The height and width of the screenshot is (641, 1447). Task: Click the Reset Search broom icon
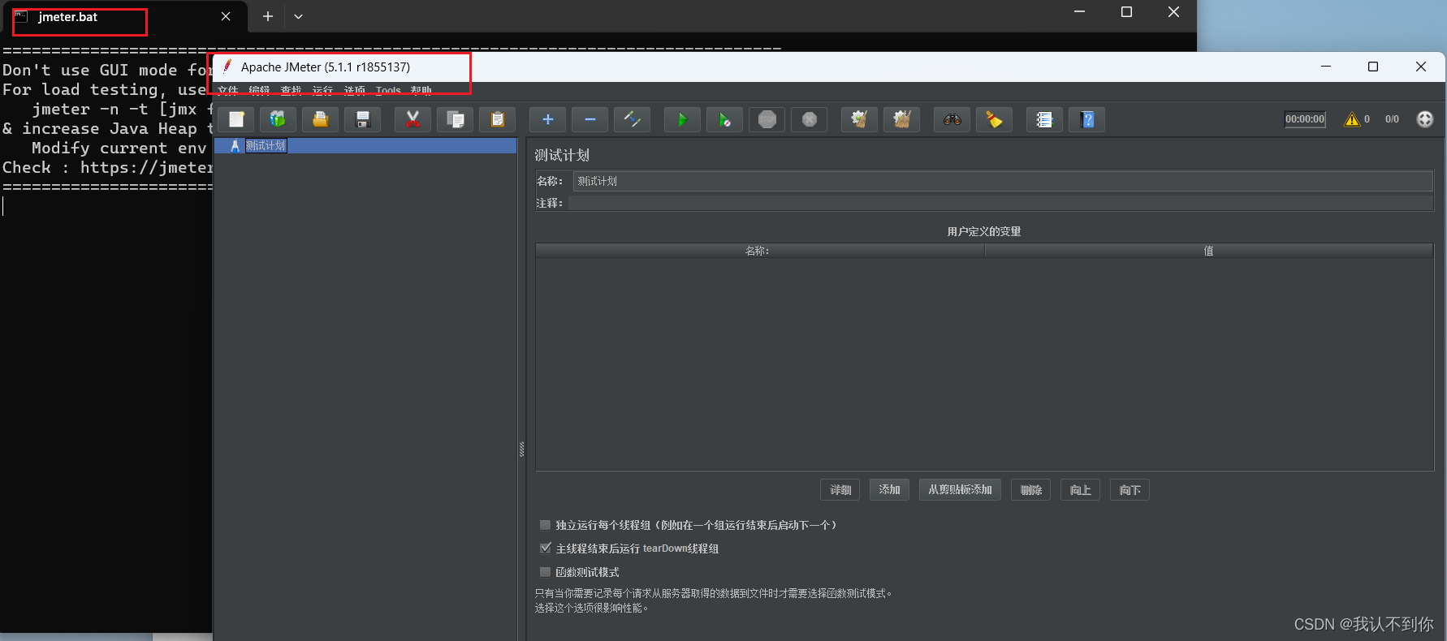pyautogui.click(x=994, y=120)
